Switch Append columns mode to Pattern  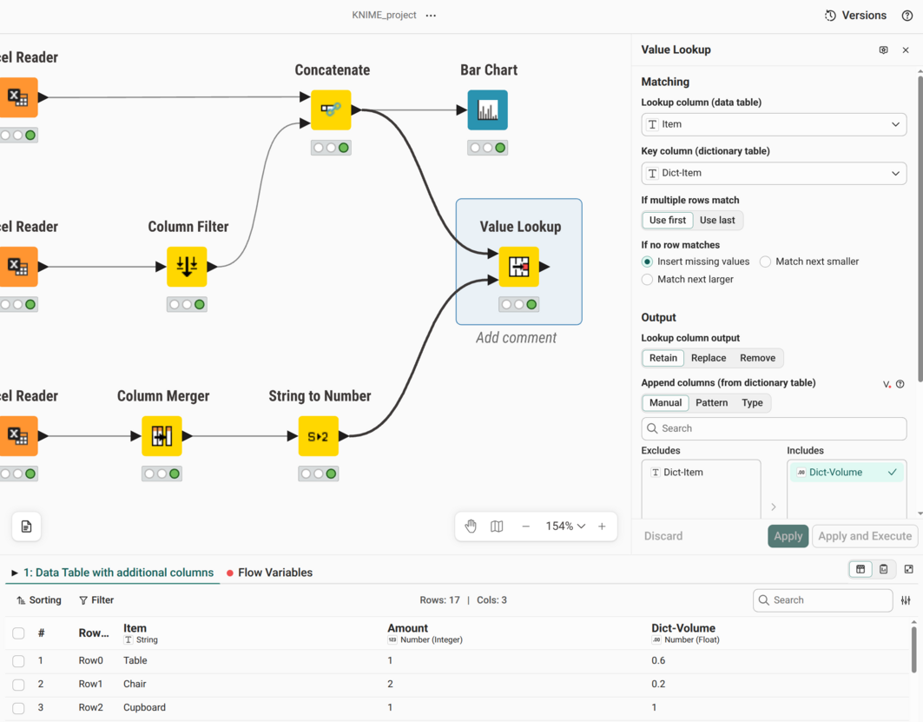(x=712, y=403)
